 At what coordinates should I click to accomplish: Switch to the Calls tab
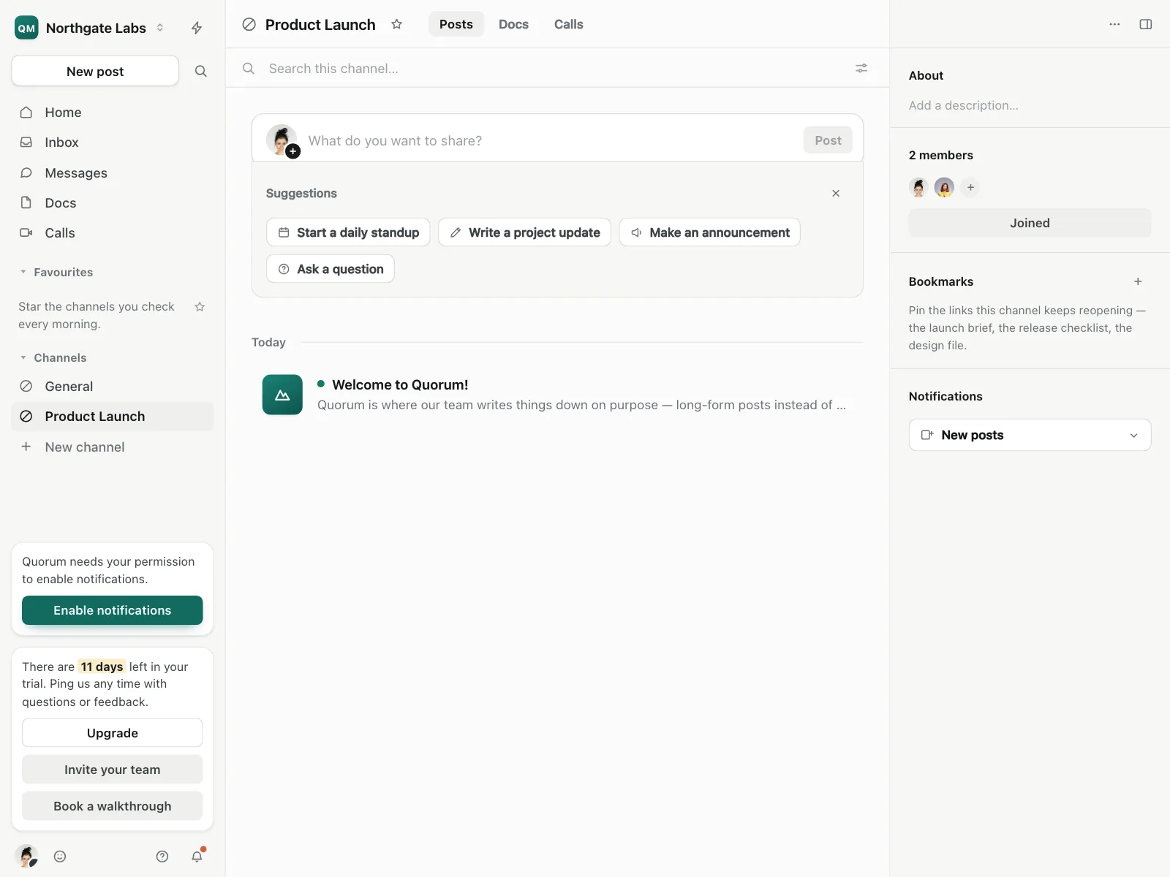click(x=568, y=24)
